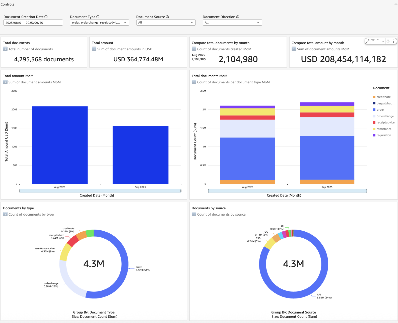Screen dimensions: 398x323
Task: Open the Document Type dropdown
Action: 99,23
